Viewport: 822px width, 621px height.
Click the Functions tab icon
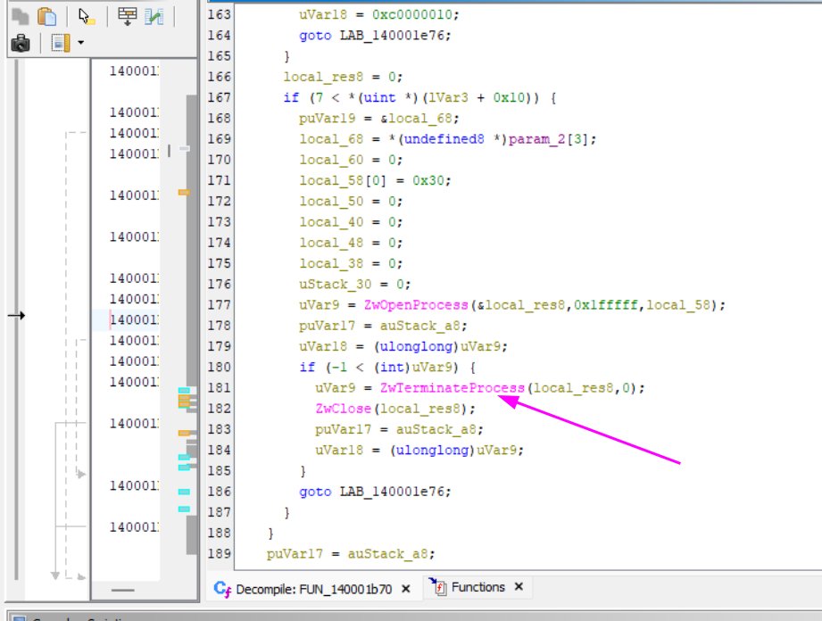[x=436, y=586]
